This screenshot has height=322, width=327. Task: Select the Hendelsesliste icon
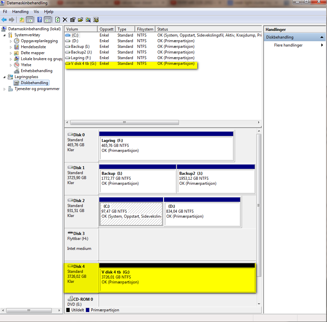click(17, 47)
